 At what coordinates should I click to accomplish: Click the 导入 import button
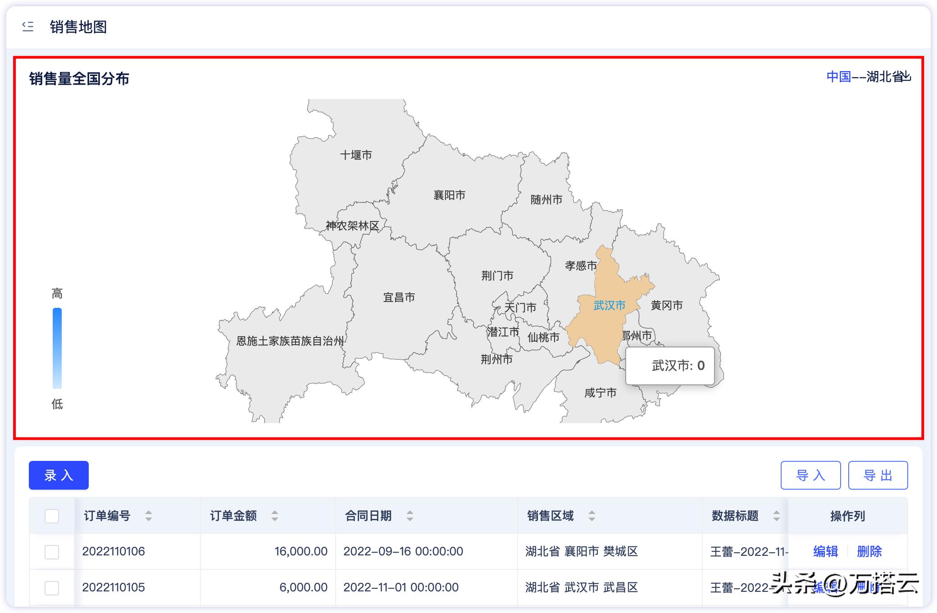pyautogui.click(x=810, y=475)
